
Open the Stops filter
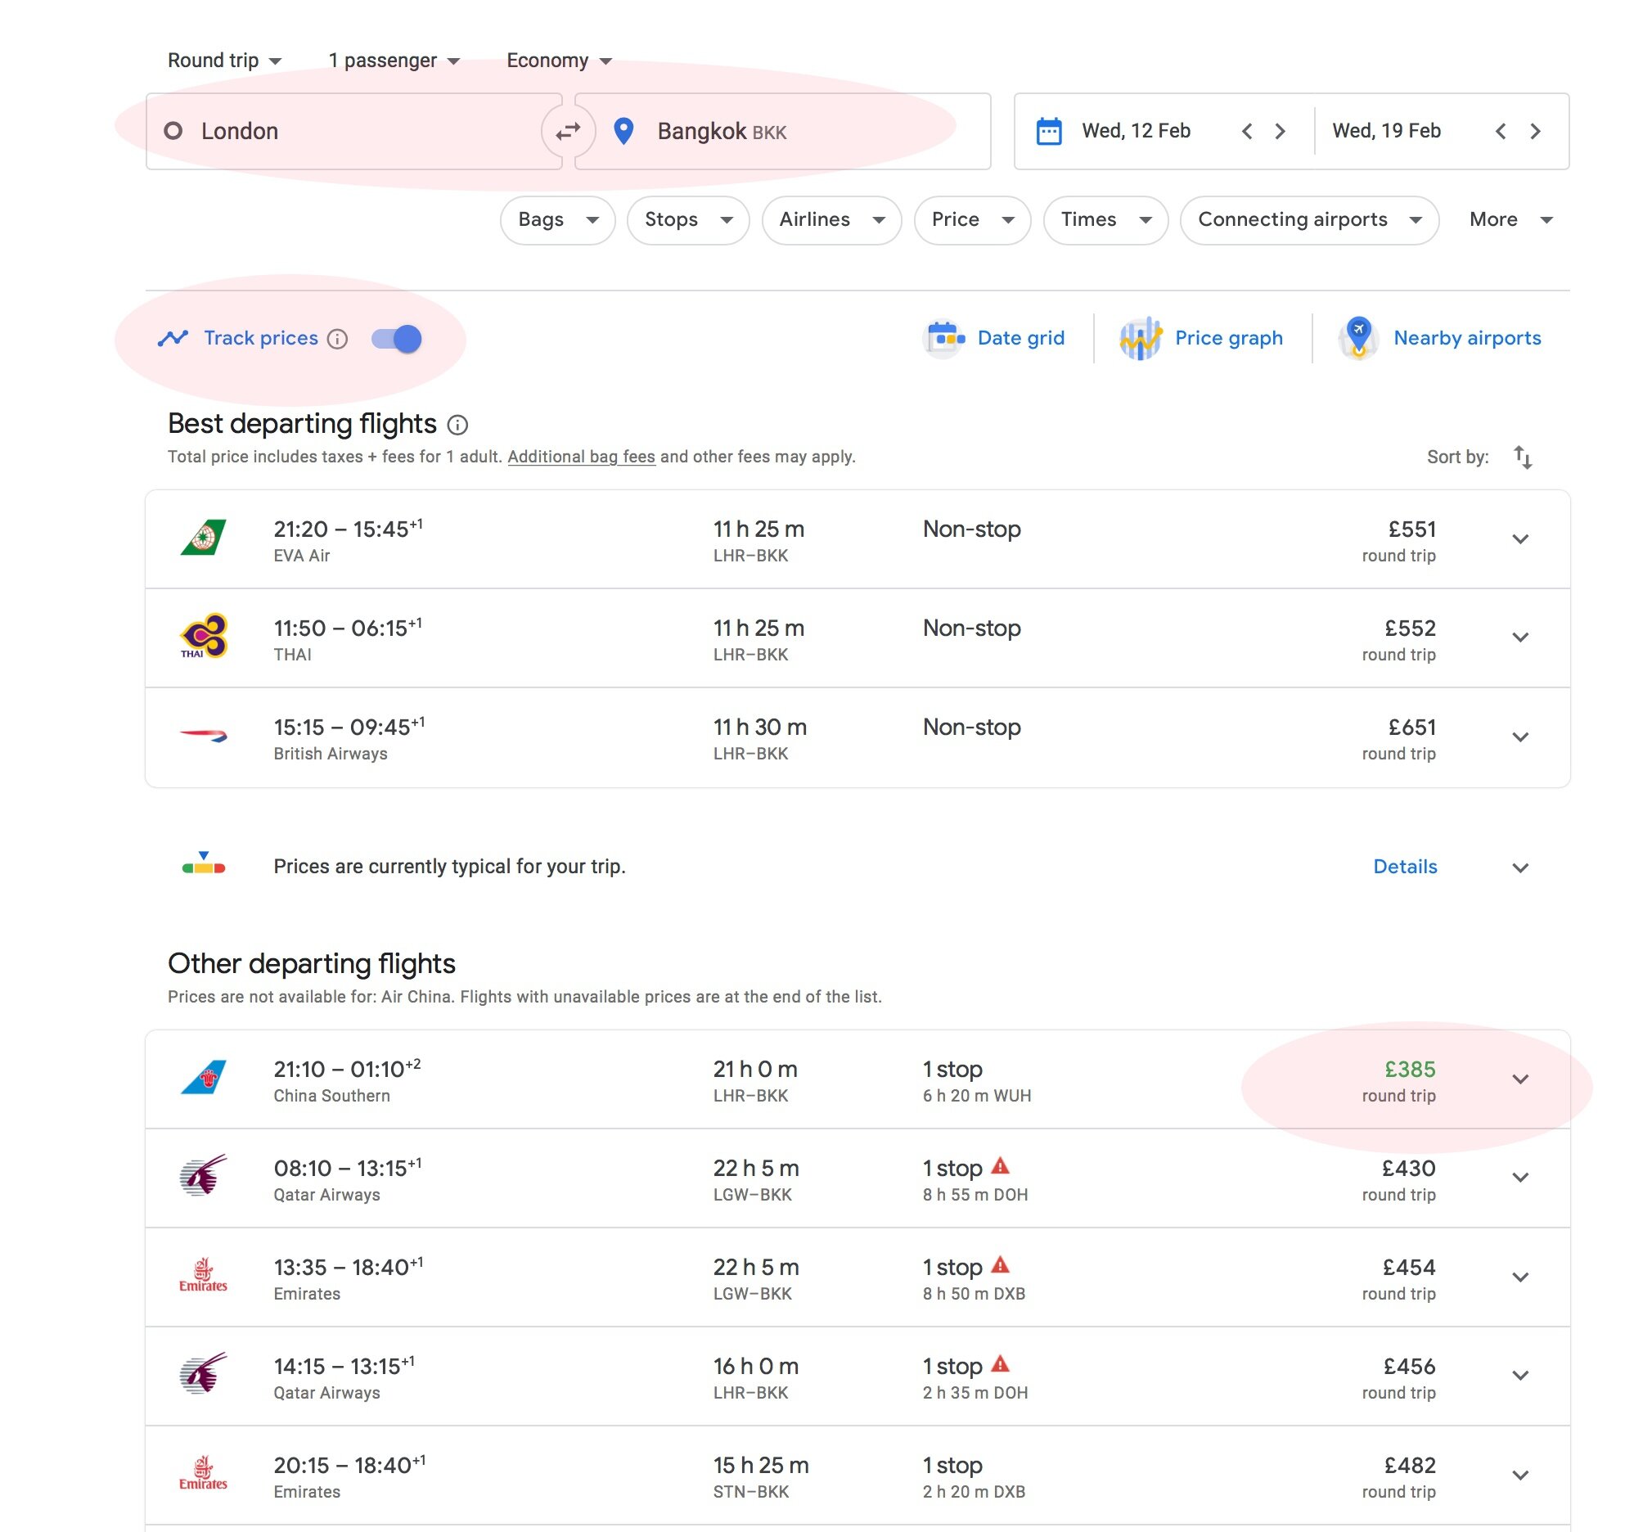point(687,220)
